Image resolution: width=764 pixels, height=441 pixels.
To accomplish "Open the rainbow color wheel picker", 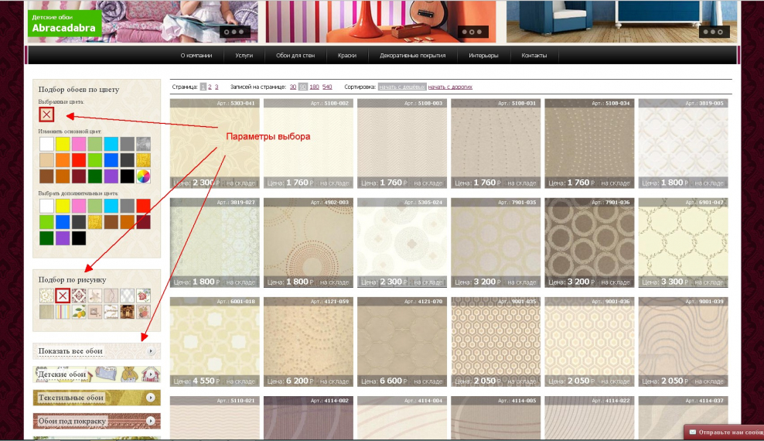I will pyautogui.click(x=143, y=176).
